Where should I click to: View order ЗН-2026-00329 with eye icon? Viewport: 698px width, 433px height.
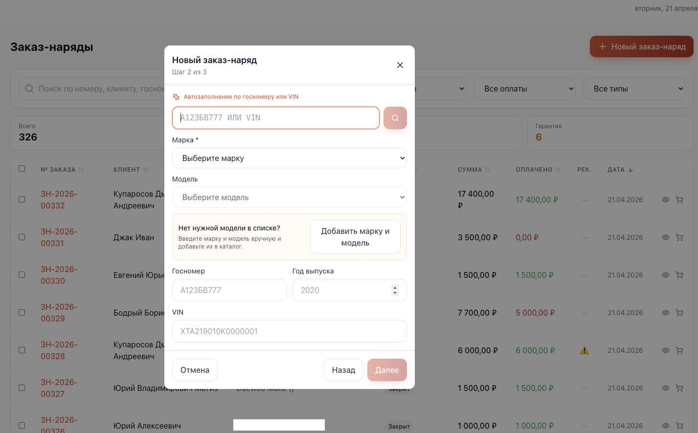pyautogui.click(x=666, y=313)
